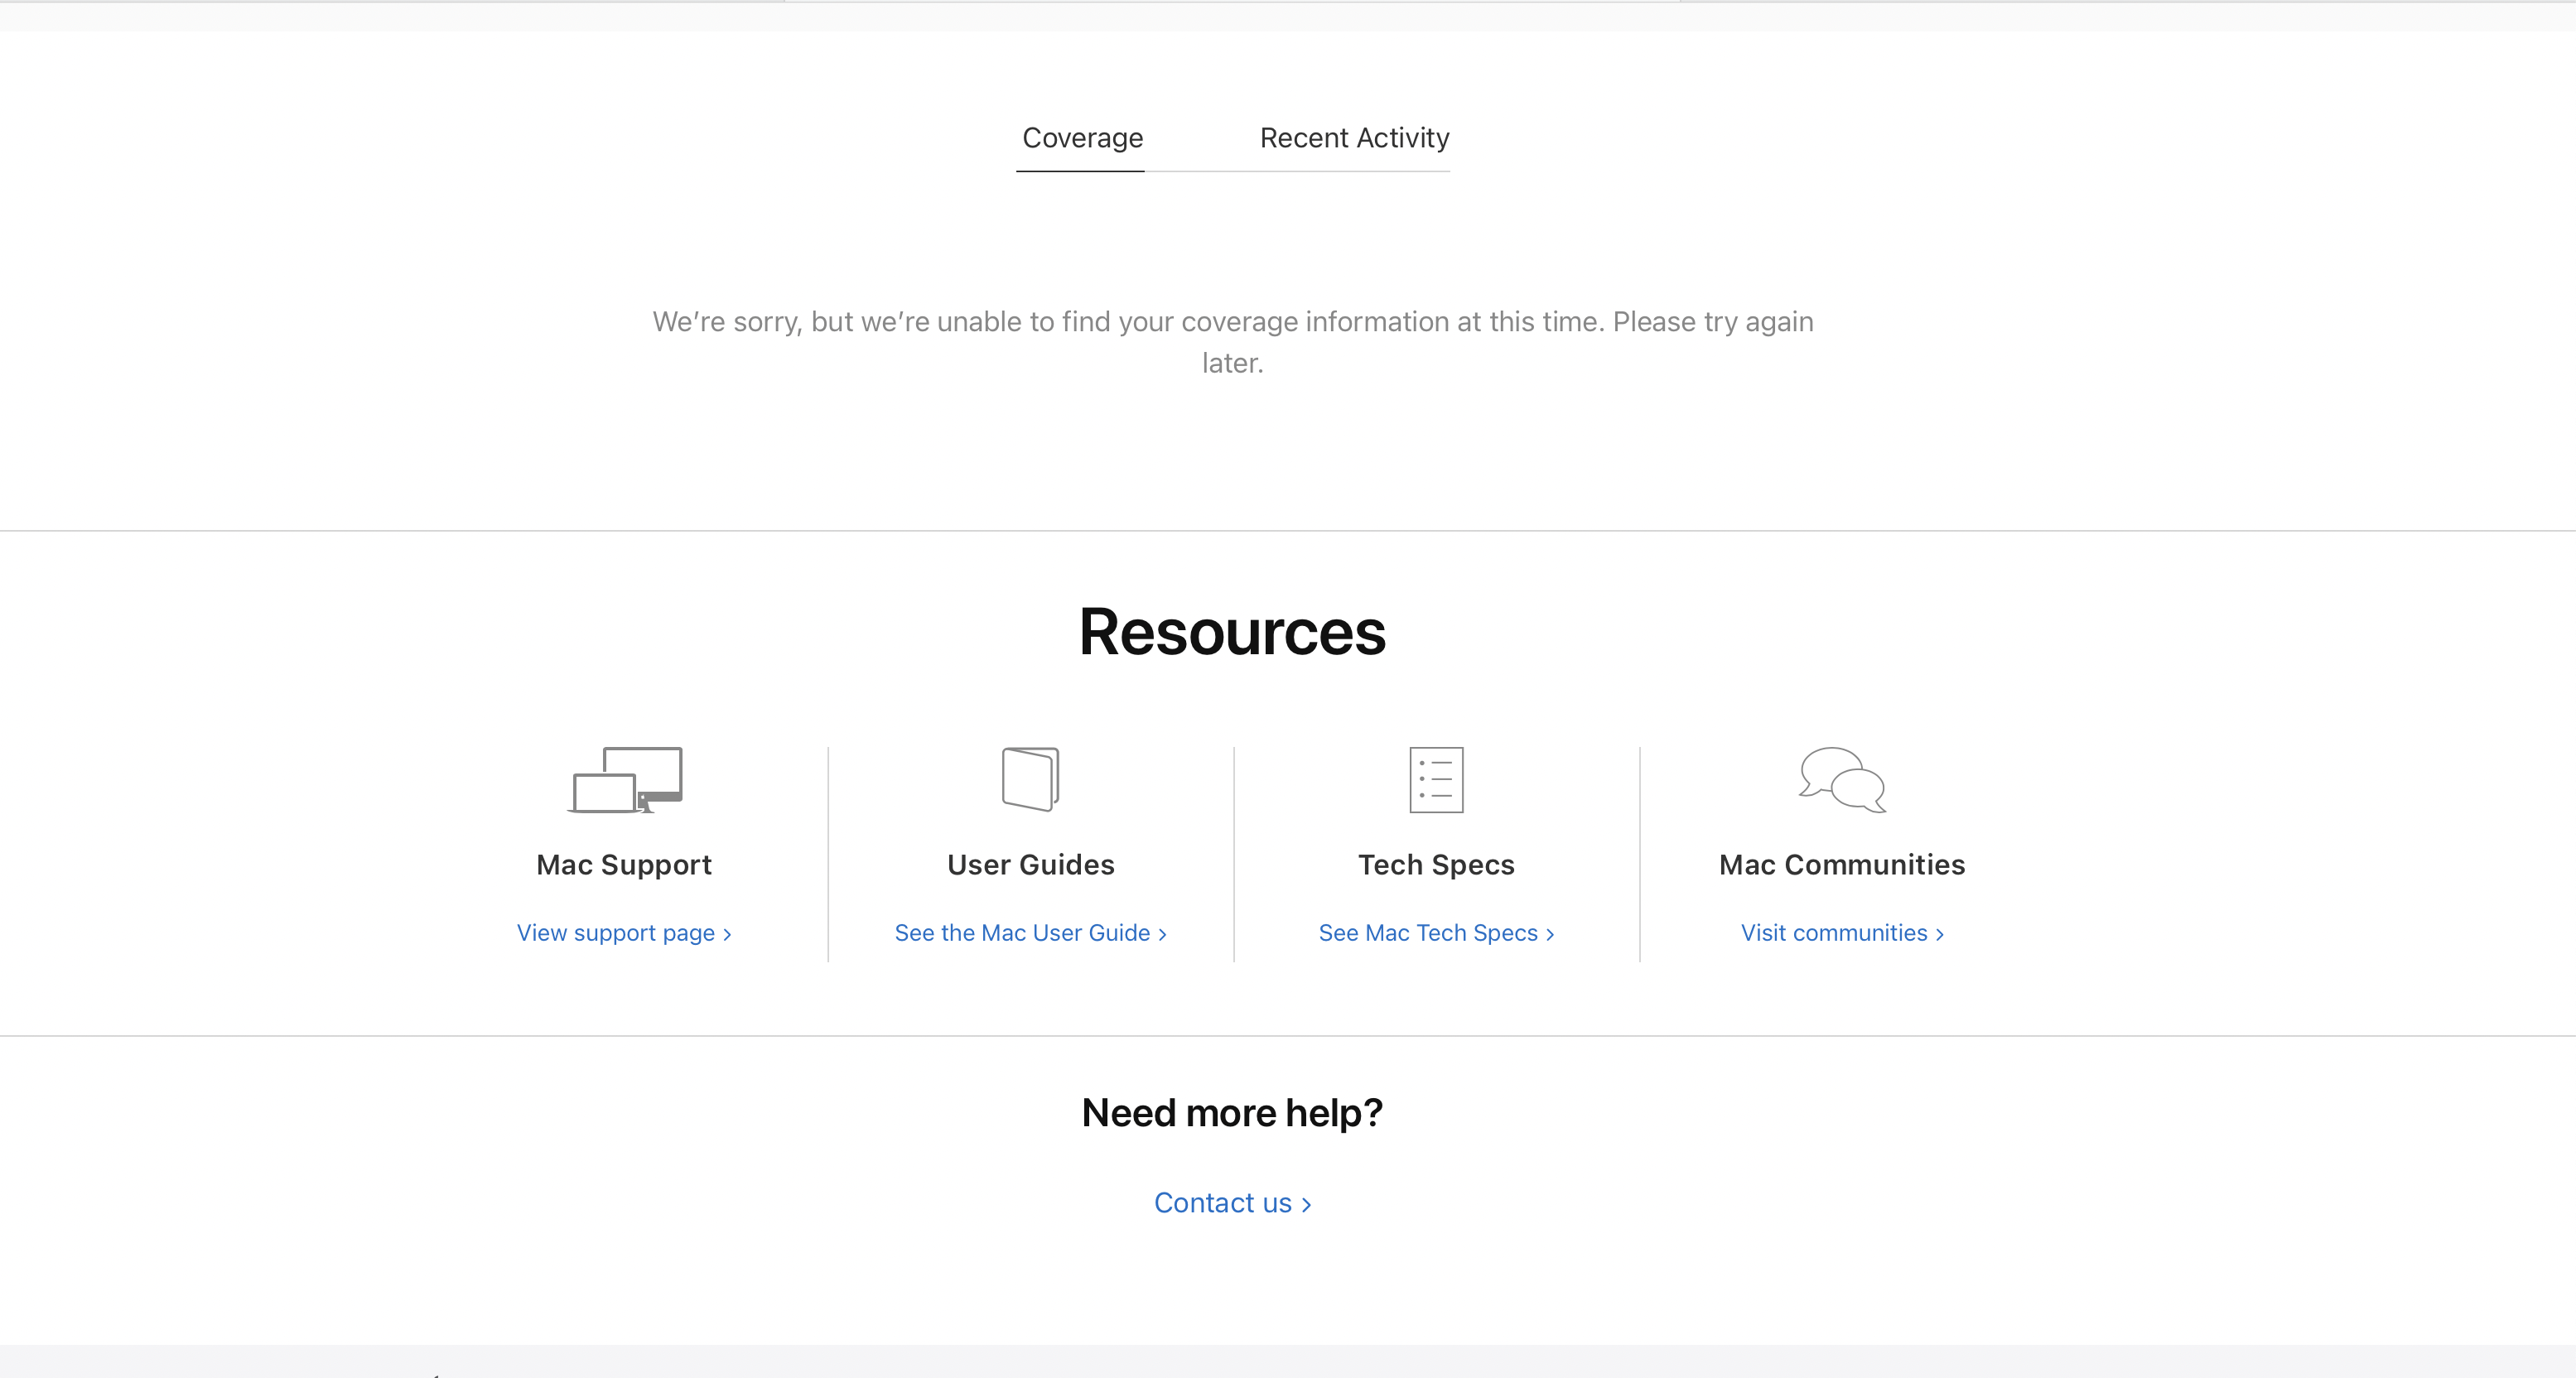Image resolution: width=2576 pixels, height=1378 pixels.
Task: Open the Recent Activity tab
Action: pyautogui.click(x=1354, y=138)
